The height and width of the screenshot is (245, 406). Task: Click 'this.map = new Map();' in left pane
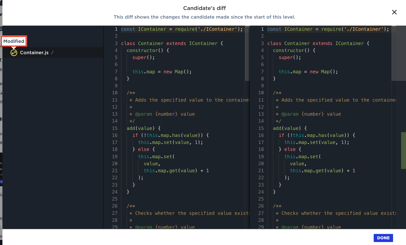pos(162,72)
